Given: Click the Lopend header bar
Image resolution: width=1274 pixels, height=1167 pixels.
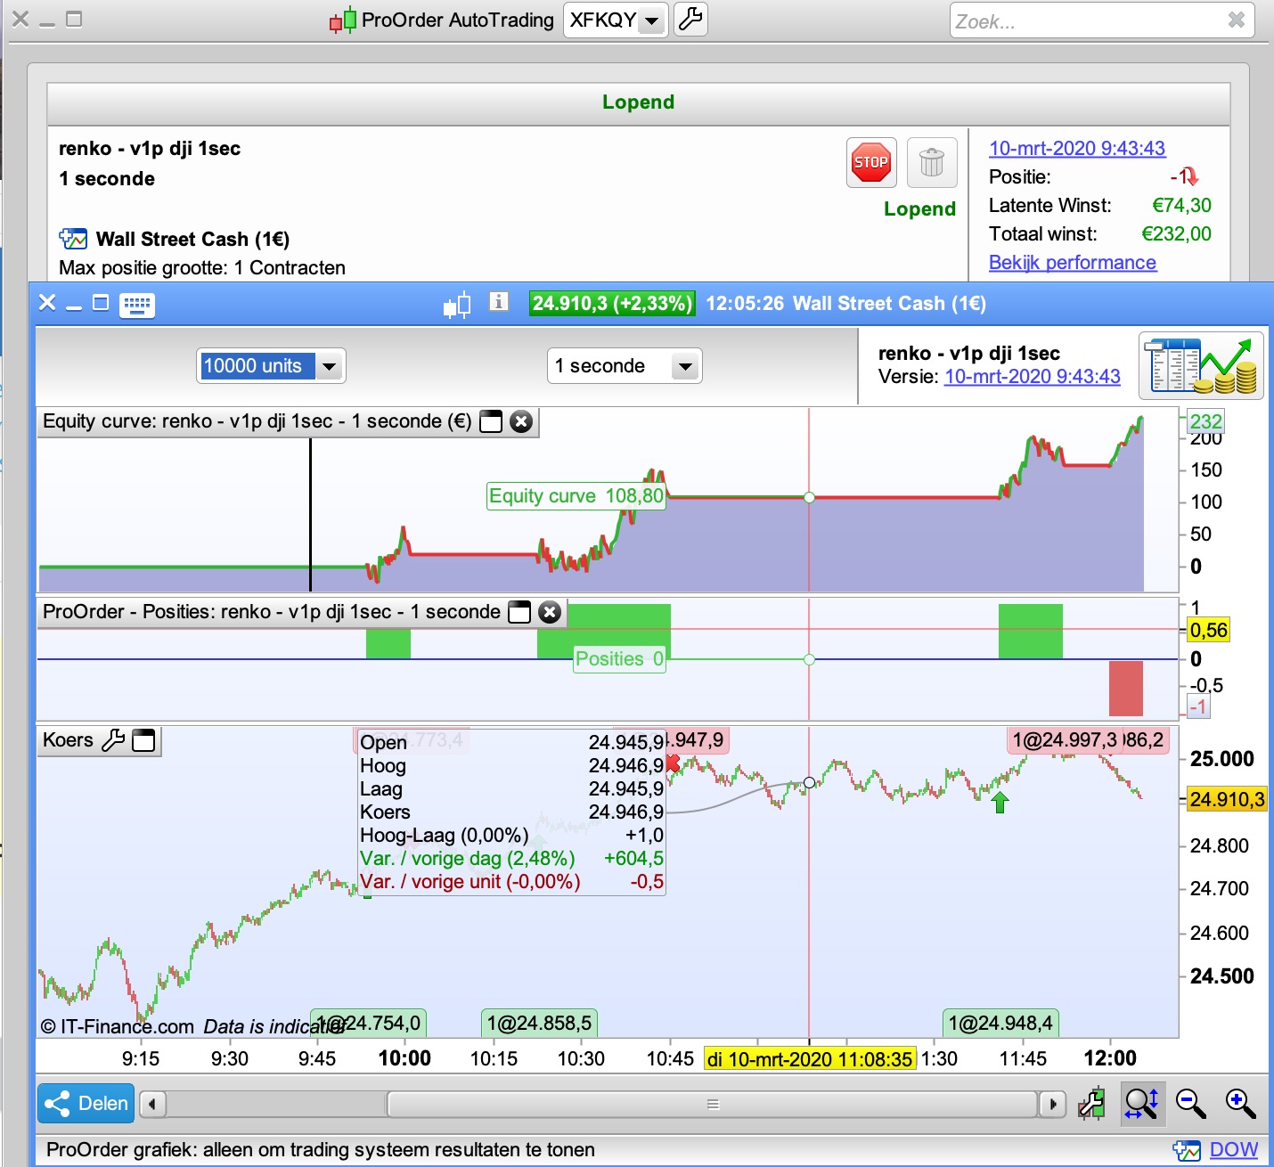Looking at the screenshot, I should [638, 103].
